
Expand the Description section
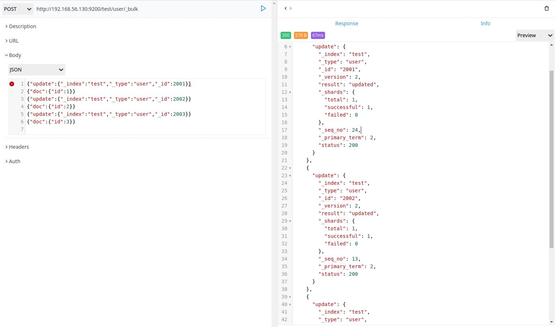pos(21,26)
